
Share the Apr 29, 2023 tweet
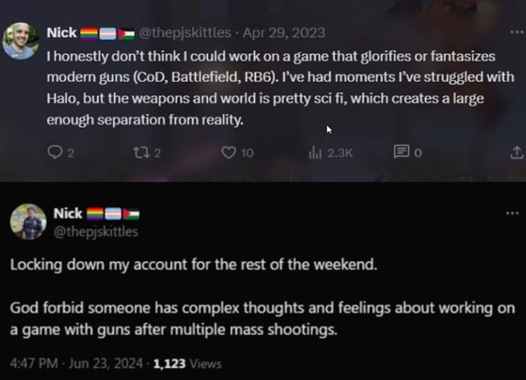click(x=517, y=153)
